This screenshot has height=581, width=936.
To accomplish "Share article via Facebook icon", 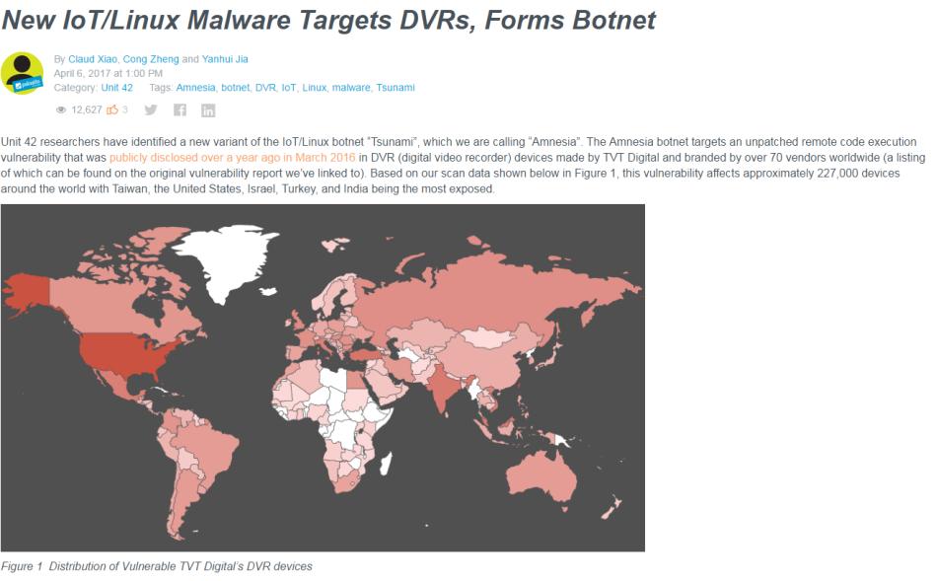I will tap(180, 109).
